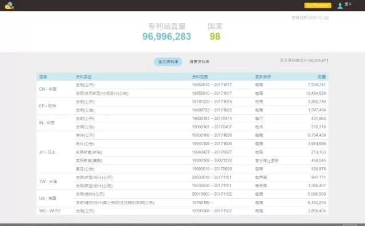The height and width of the screenshot is (226, 365).
Task: Click the 资料类型 column header
Action: [x=84, y=76]
